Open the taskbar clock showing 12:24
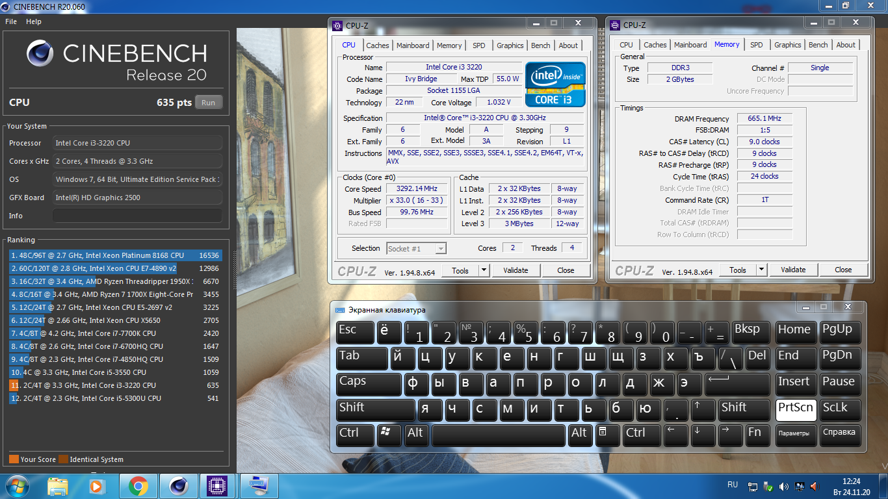 [851, 487]
